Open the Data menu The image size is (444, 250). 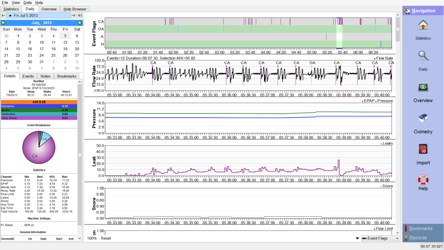click(x=27, y=3)
